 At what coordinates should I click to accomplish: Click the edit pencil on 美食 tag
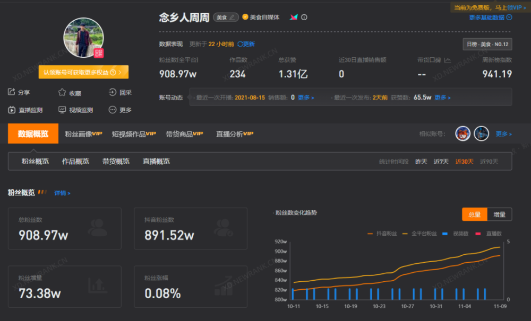232,17
